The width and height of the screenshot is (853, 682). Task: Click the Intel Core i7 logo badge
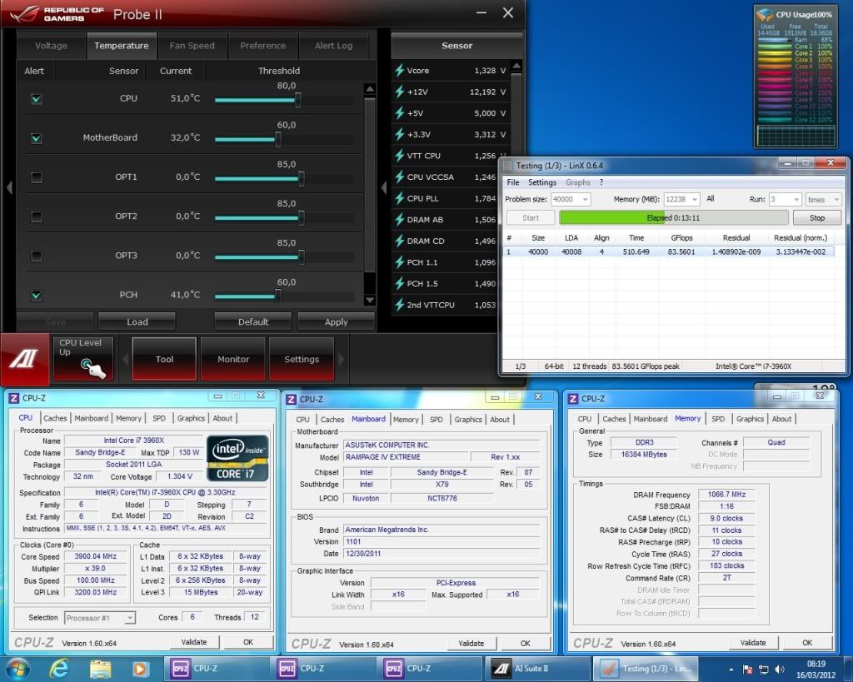237,458
